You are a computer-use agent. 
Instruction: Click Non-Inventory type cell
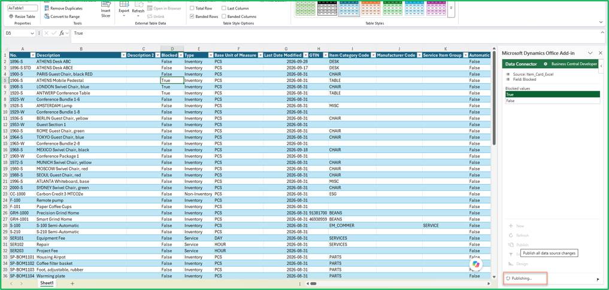(198, 194)
